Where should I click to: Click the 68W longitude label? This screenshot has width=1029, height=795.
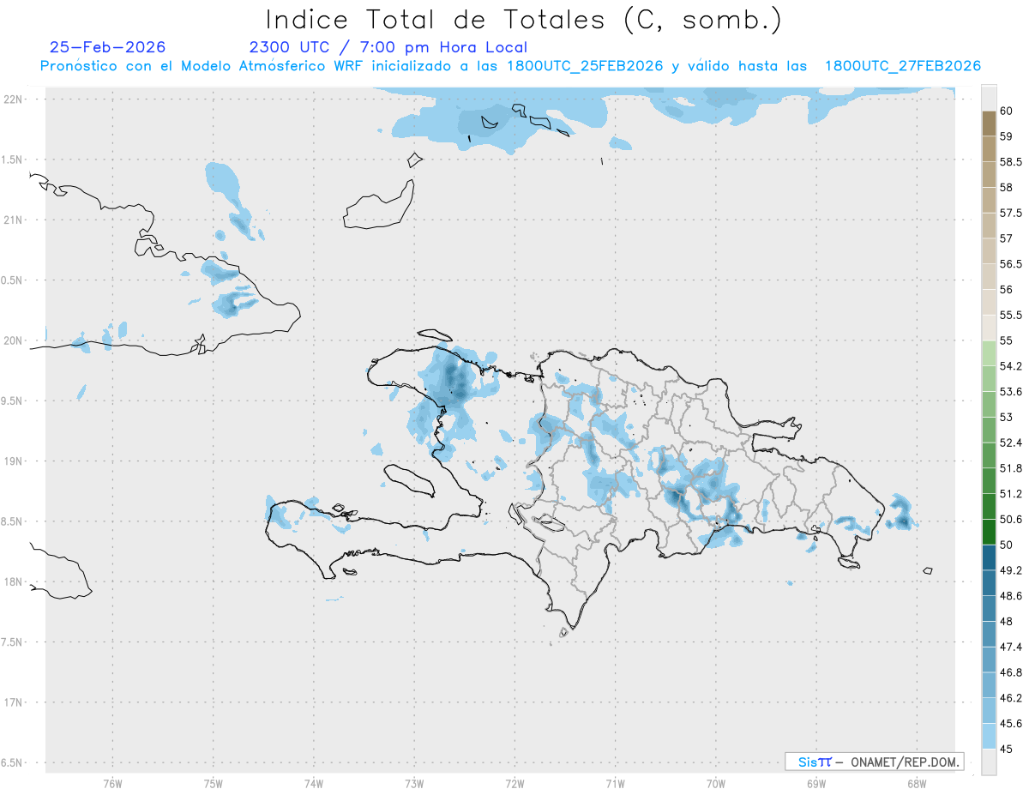tap(917, 783)
